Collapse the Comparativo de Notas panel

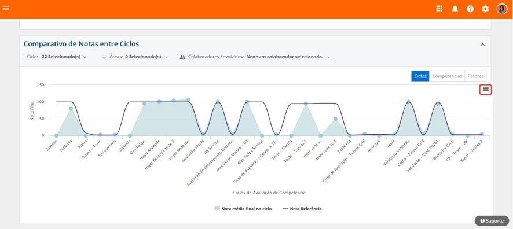(482, 45)
